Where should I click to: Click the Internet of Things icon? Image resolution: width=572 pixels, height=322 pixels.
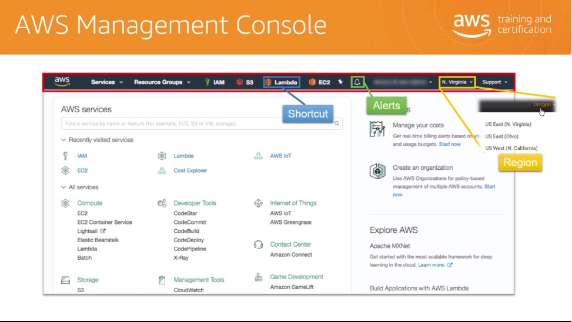pos(258,203)
